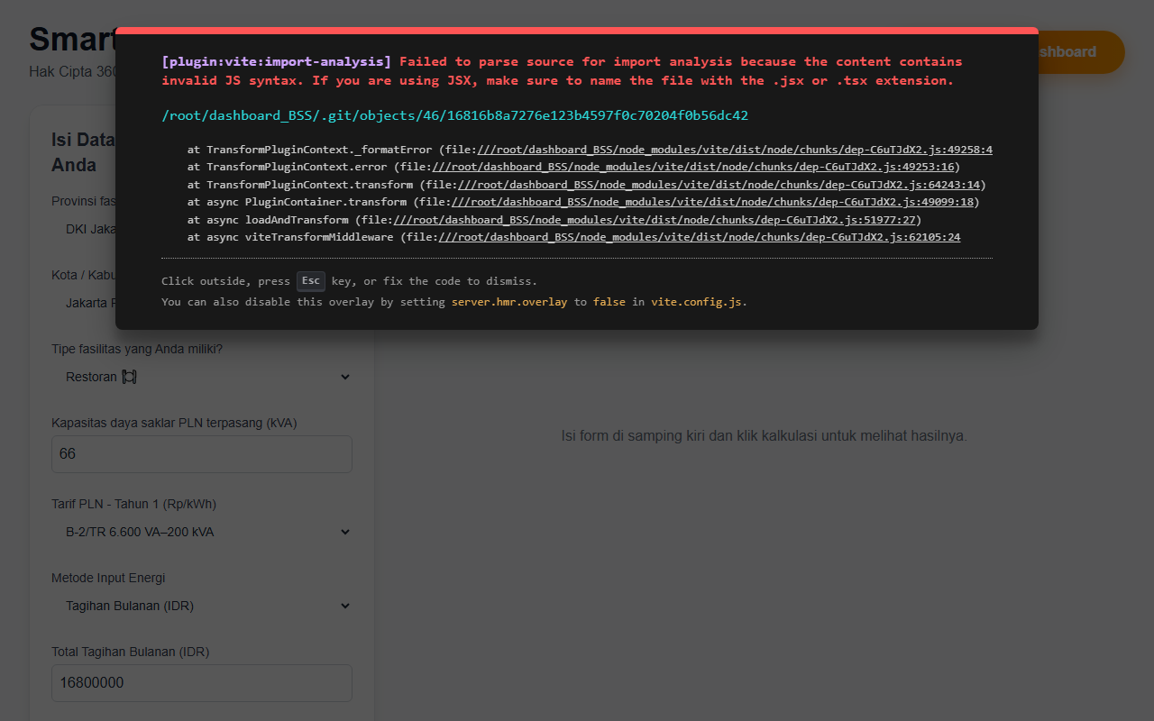Screen dimensions: 1154x721
Task: Click the 'Tarif PLN - Tahun 1 (Rp/kWh)' label
Action: click(x=133, y=504)
